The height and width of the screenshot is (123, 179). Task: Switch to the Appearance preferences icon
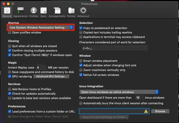click(21, 10)
